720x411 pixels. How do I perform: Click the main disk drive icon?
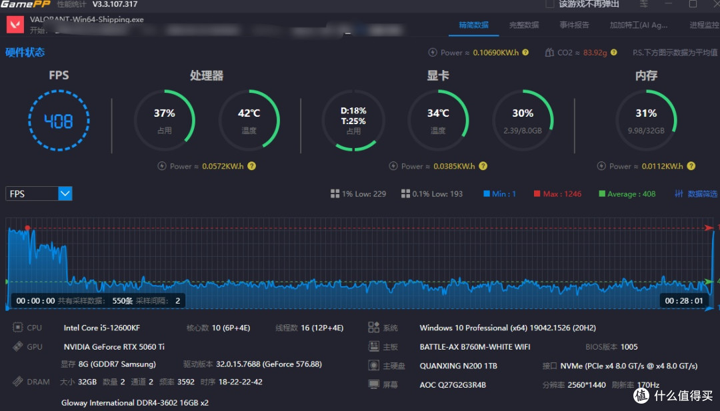pos(374,366)
